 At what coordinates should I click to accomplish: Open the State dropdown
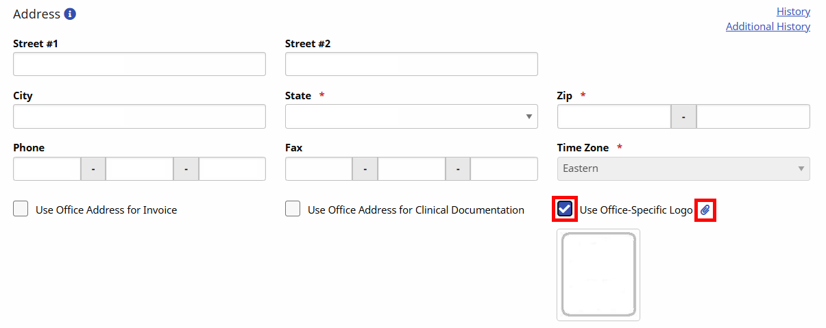tap(411, 116)
